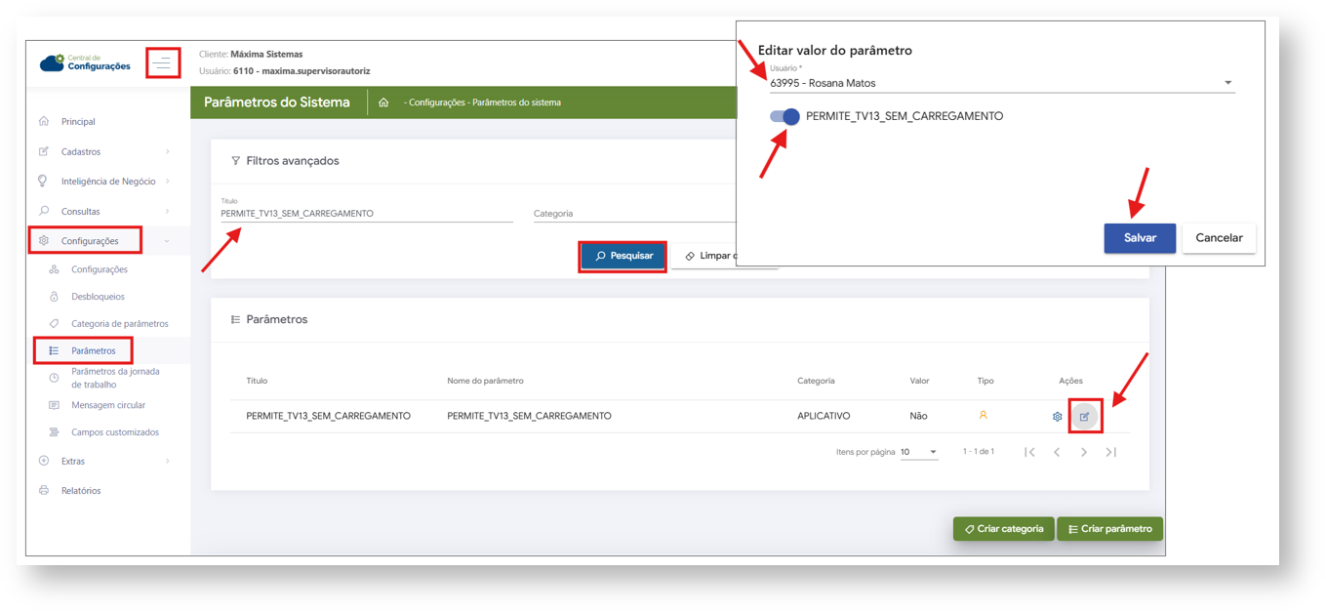Click the lock icon beside Desbloqueios
The image size is (1326, 612).
54,297
